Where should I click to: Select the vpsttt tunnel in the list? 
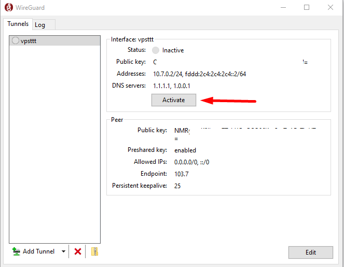click(54, 41)
